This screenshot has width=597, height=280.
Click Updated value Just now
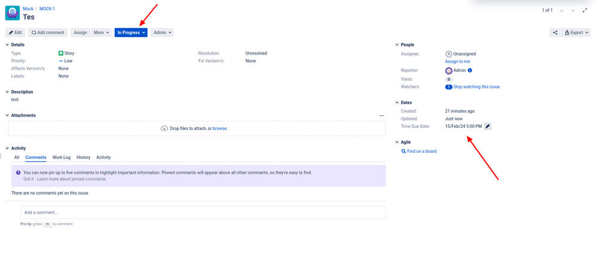tap(454, 119)
